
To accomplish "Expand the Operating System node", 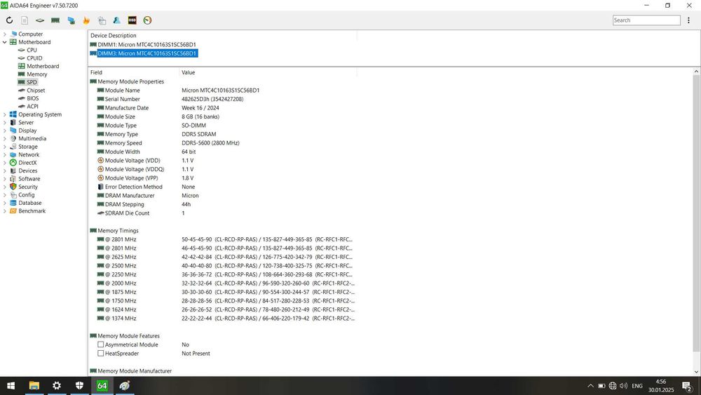I will click(x=4, y=114).
